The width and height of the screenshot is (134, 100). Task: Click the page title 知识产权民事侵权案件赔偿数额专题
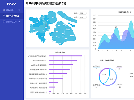pos(46,4)
